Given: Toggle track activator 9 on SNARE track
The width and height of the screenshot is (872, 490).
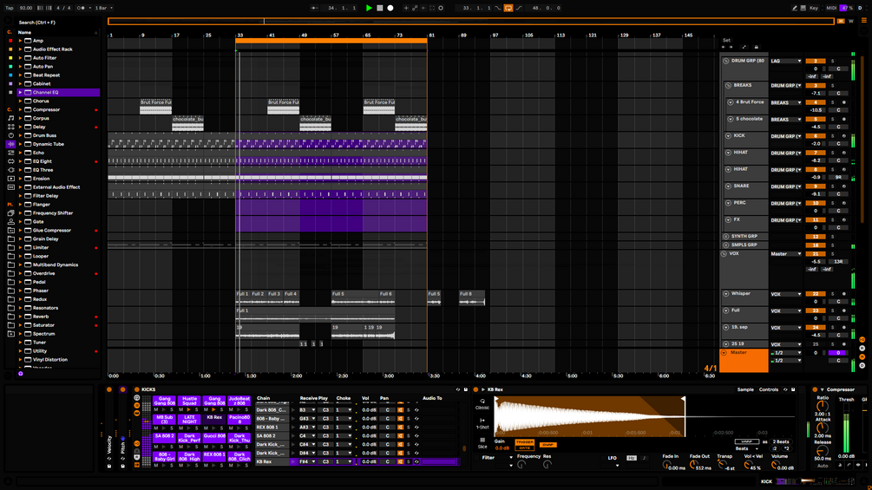Looking at the screenshot, I should coord(816,186).
